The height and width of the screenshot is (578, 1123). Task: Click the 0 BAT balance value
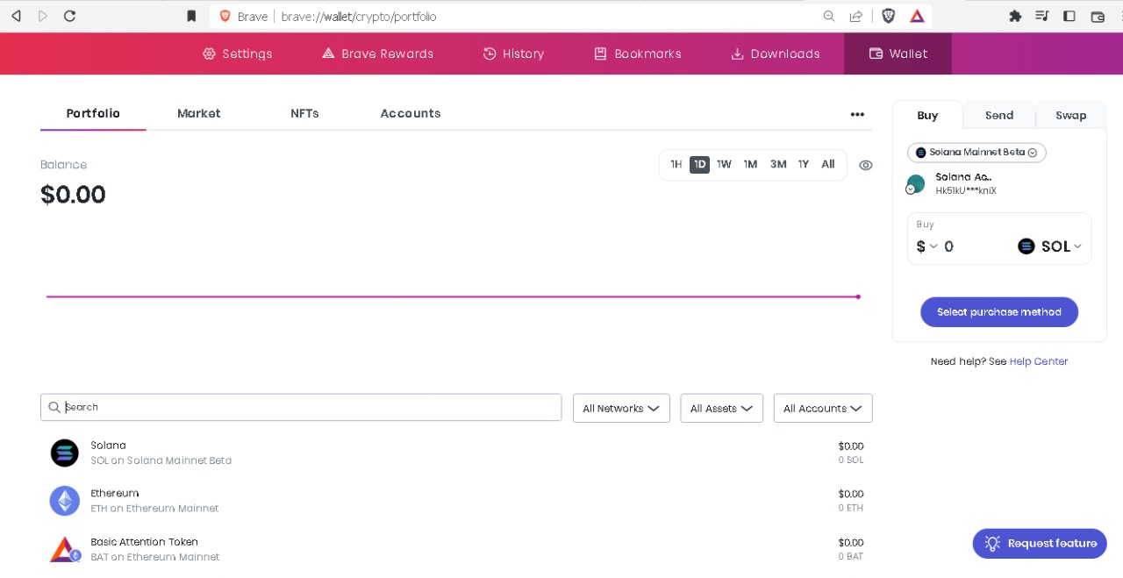pos(850,556)
